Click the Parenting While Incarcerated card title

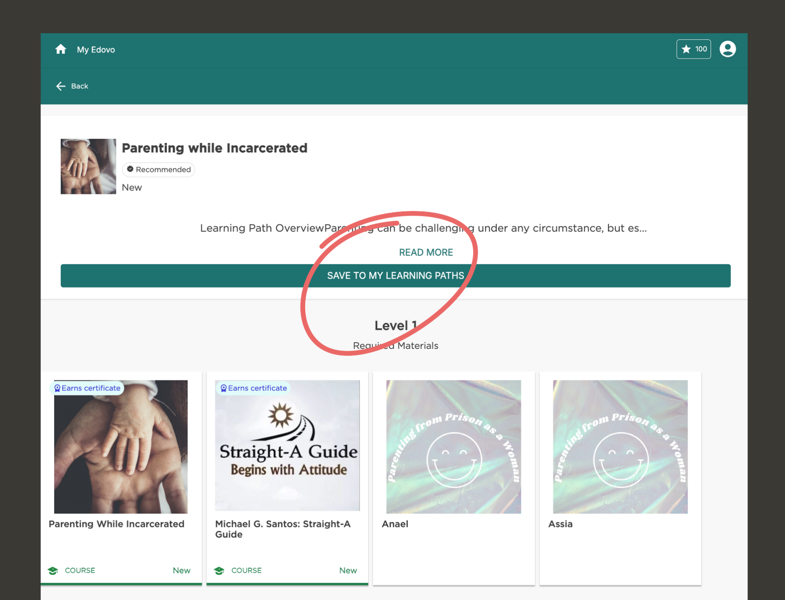point(117,524)
